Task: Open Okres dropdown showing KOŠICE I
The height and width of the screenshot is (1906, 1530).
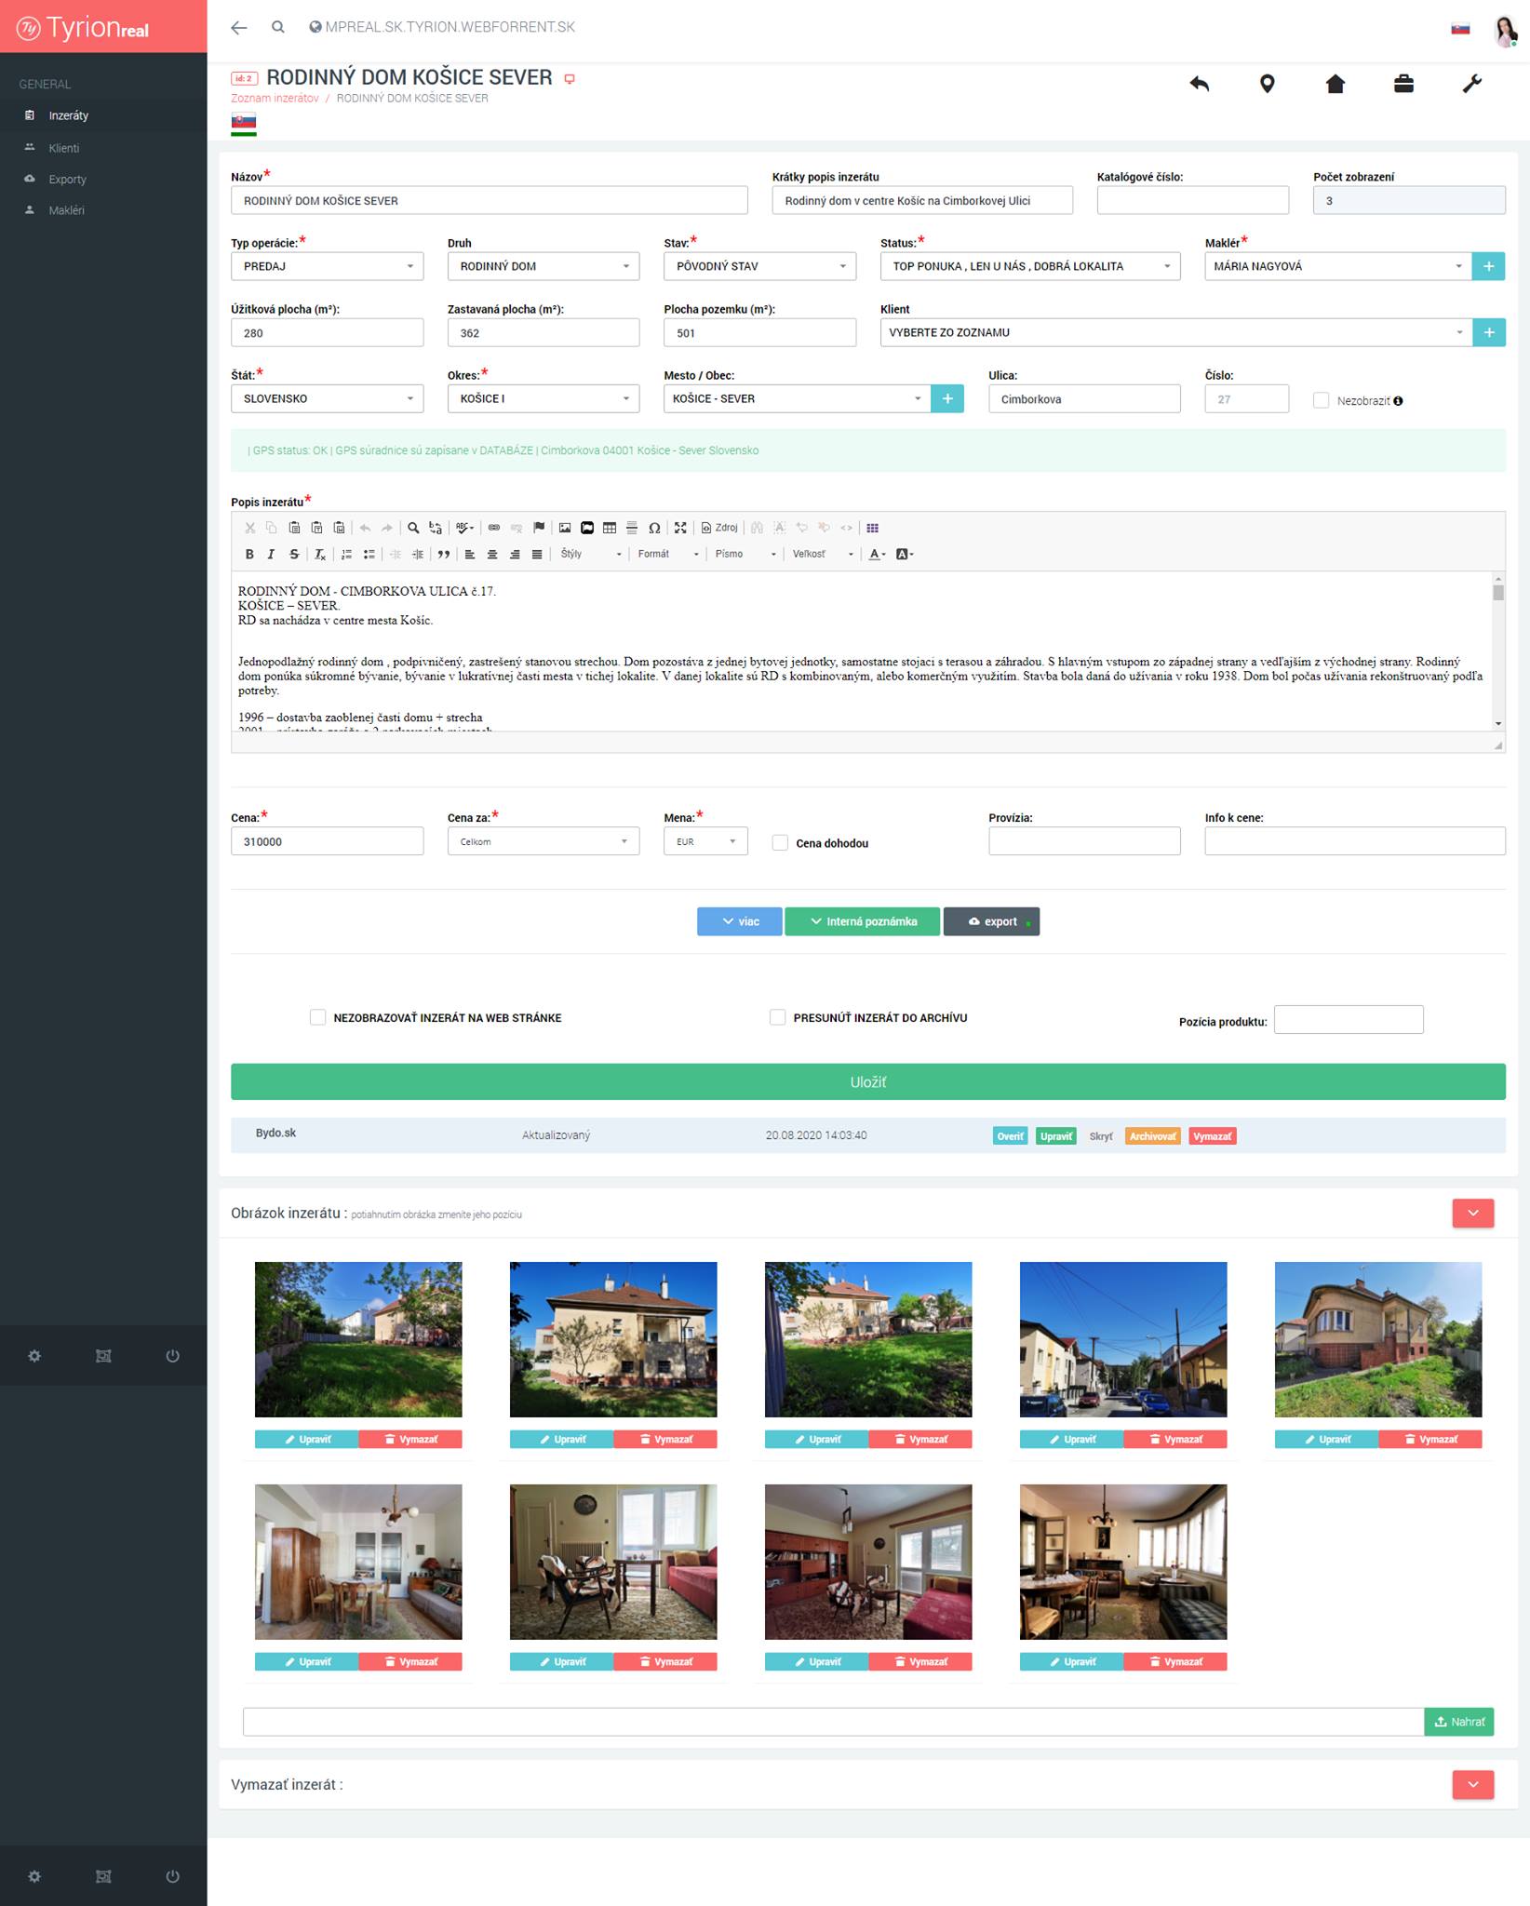Action: pos(544,398)
